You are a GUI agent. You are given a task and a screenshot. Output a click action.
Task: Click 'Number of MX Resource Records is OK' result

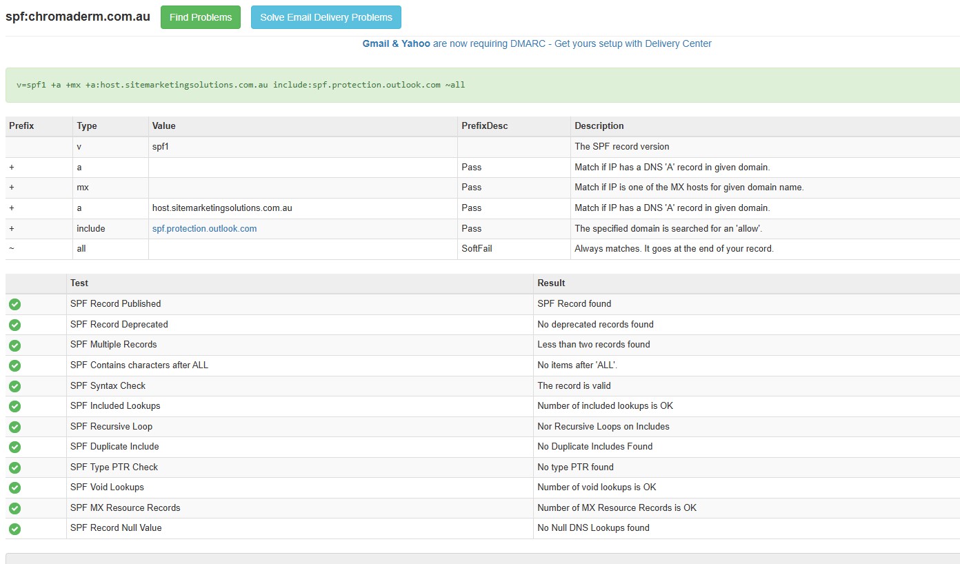pyautogui.click(x=617, y=508)
